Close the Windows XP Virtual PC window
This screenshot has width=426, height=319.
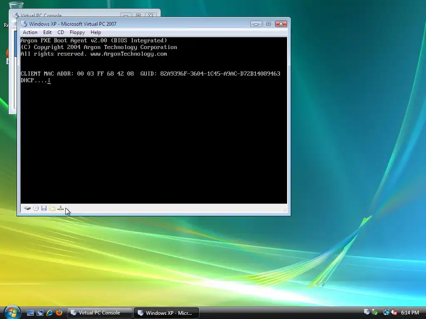pyautogui.click(x=281, y=24)
